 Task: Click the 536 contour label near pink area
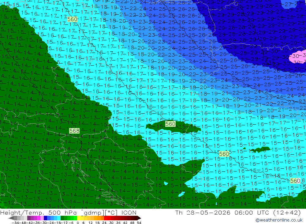[270, 63]
